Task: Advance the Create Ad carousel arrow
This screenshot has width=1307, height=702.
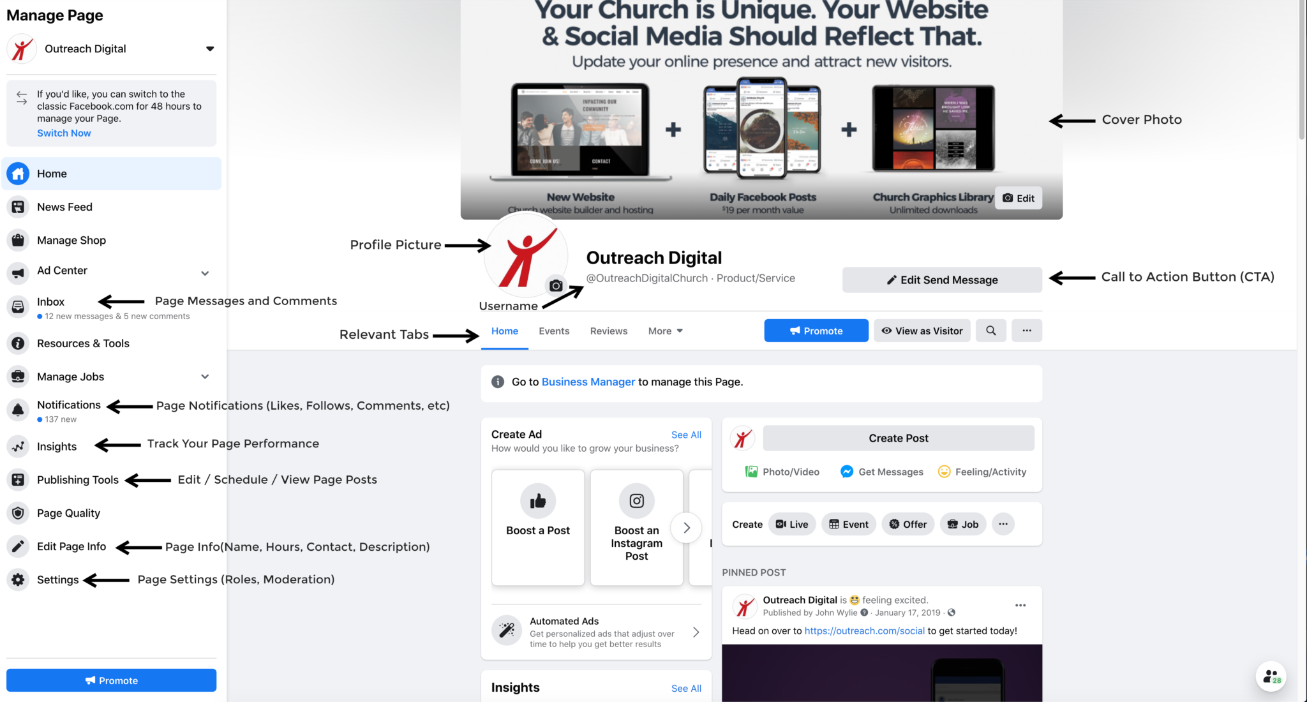Action: point(686,528)
